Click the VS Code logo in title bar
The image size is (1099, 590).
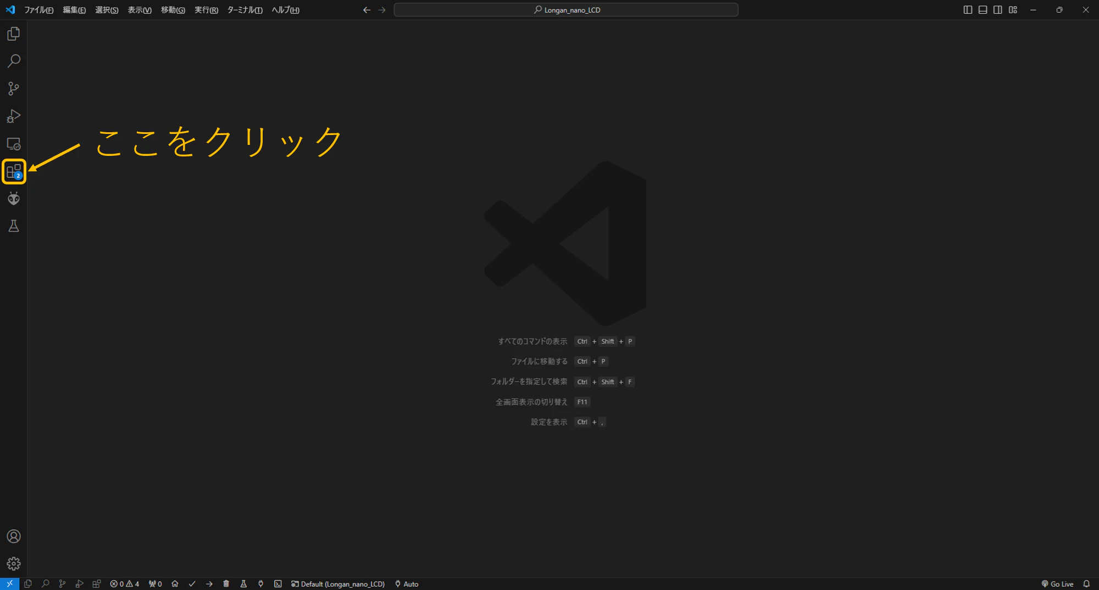10,10
